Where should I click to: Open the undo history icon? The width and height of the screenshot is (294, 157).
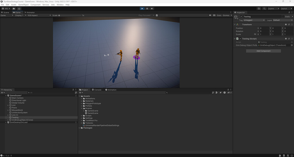point(259,9)
